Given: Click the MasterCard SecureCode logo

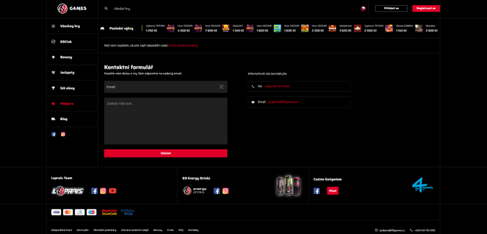Looking at the screenshot, I should pos(110,212).
